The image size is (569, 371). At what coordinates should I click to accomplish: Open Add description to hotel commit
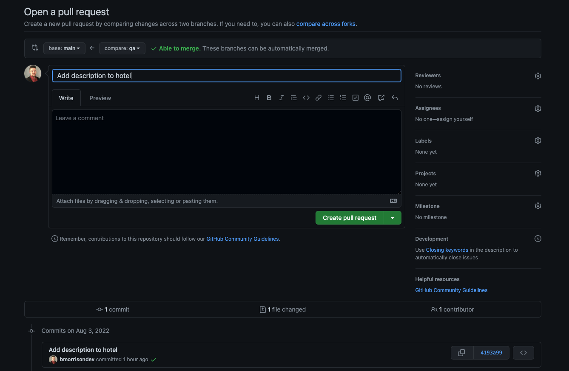coord(83,350)
